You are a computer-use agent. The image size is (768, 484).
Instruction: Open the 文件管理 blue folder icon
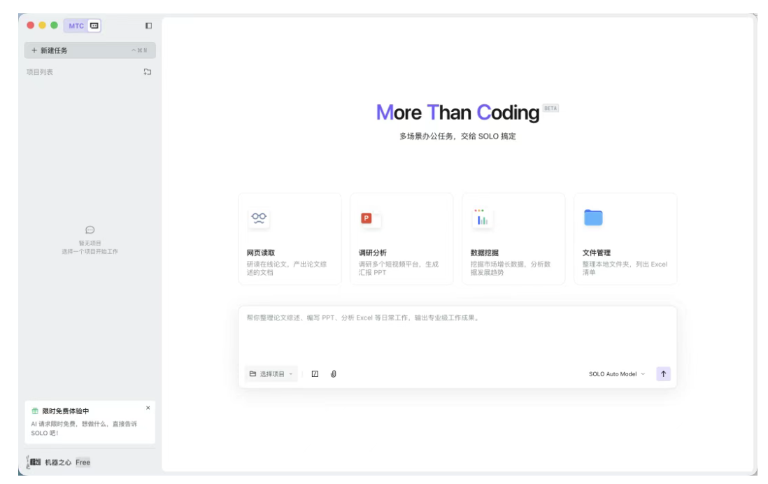tap(592, 217)
